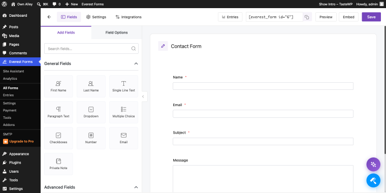
Task: Collapse the field panel with side arrow
Action: coord(144,96)
